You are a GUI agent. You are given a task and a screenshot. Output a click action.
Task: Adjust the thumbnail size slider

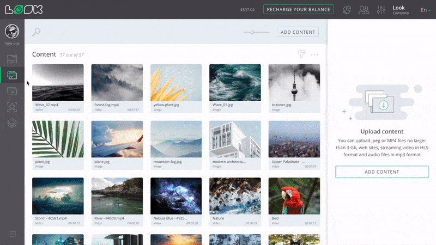[252, 32]
